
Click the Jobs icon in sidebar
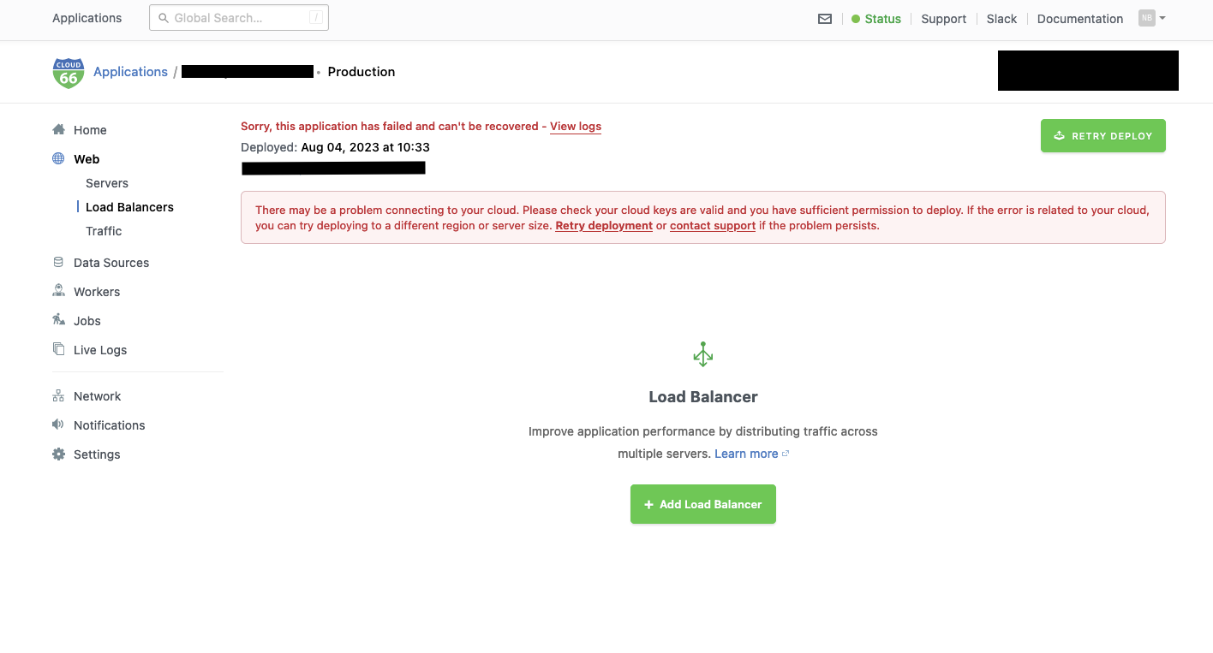(58, 320)
